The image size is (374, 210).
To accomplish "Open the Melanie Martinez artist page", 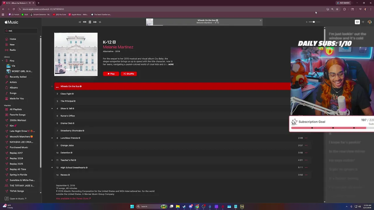I will tap(118, 47).
